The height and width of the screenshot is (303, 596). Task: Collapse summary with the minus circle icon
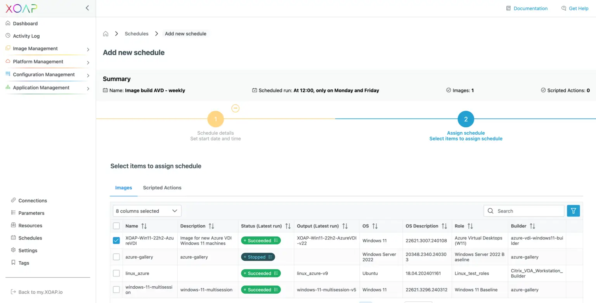236,108
